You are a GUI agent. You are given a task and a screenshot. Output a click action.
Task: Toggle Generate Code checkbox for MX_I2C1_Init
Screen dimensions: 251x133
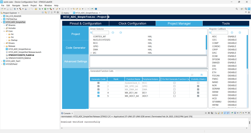pyautogui.click(x=98, y=93)
